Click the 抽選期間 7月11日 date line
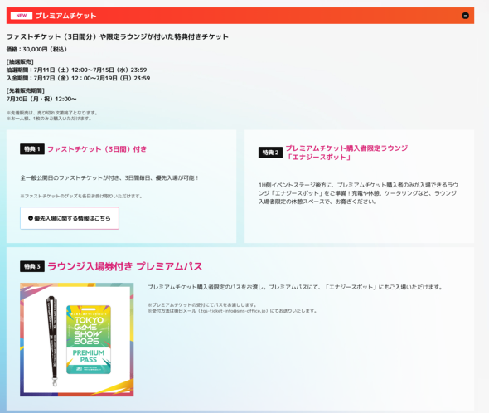 [77, 70]
